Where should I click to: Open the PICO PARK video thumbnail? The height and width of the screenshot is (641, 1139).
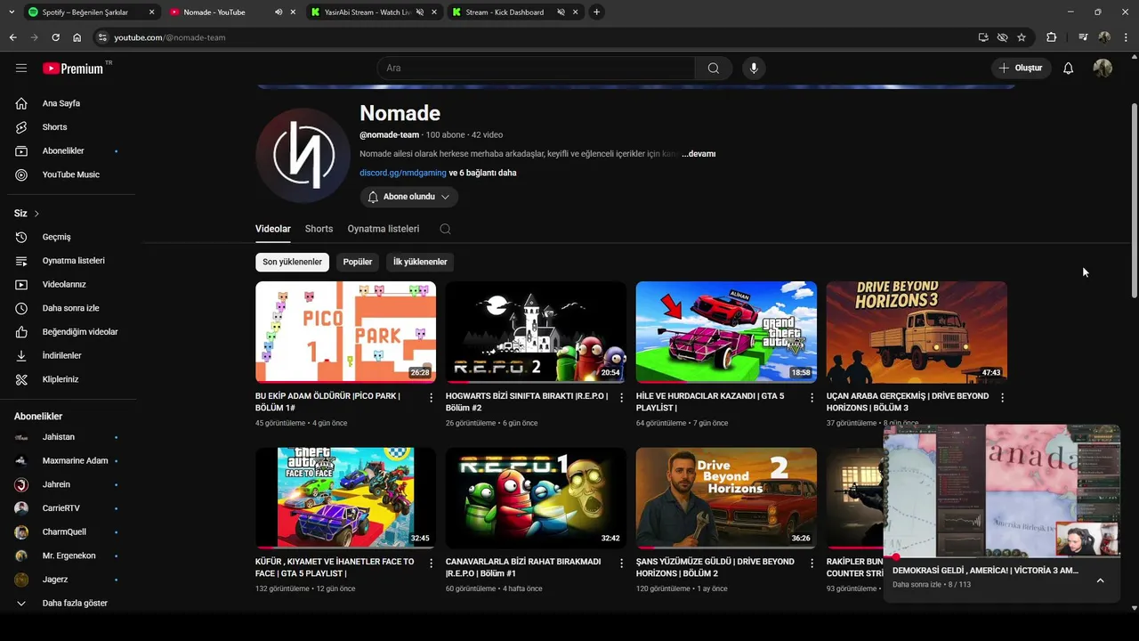click(x=345, y=332)
